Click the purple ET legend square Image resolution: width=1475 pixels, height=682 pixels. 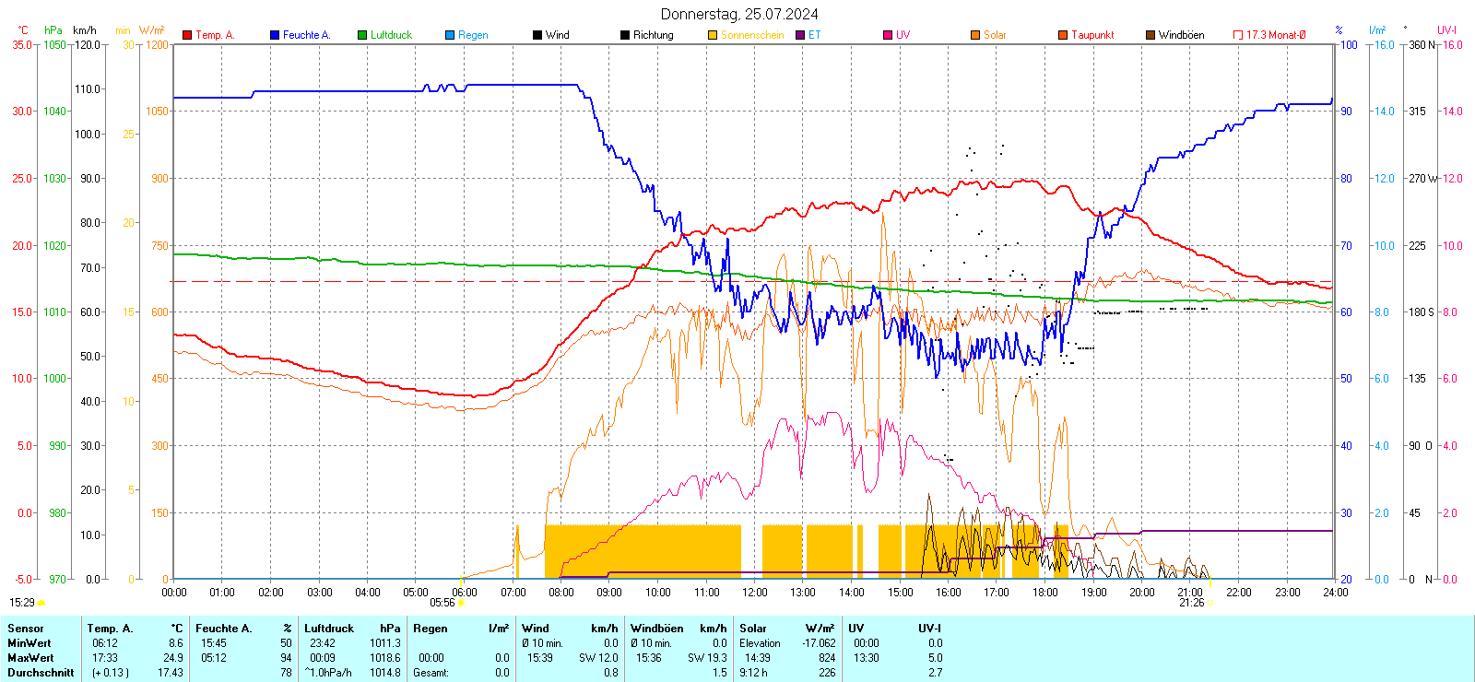[800, 35]
